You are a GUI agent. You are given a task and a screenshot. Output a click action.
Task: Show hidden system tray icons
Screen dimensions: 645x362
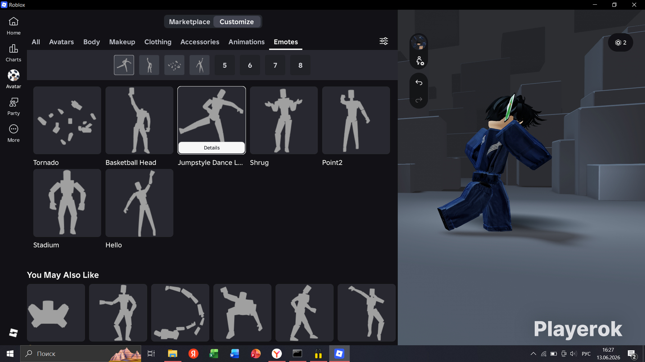click(533, 354)
